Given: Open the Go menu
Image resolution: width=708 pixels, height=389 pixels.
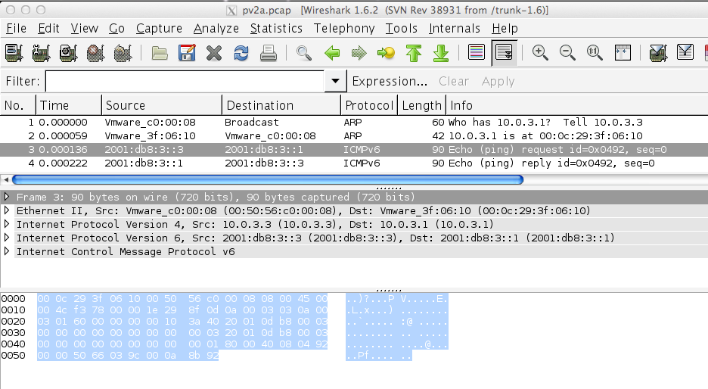Looking at the screenshot, I should [117, 29].
